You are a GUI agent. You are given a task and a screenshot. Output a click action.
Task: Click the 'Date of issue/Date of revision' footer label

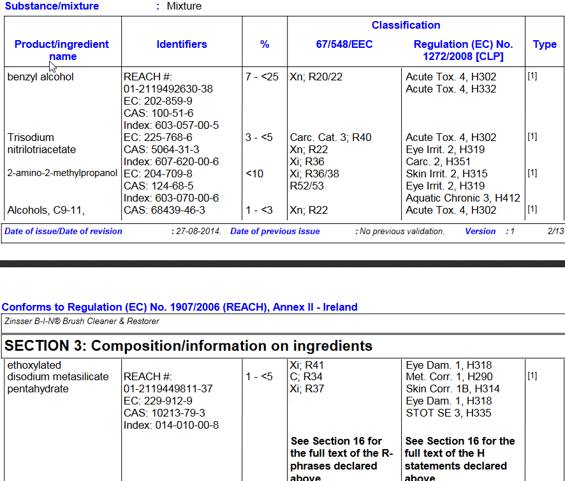63,232
